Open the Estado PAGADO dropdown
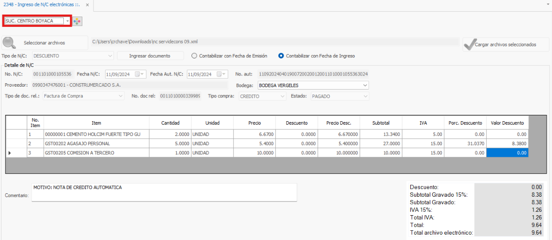Viewport: 552px width, 240px height. click(x=365, y=96)
